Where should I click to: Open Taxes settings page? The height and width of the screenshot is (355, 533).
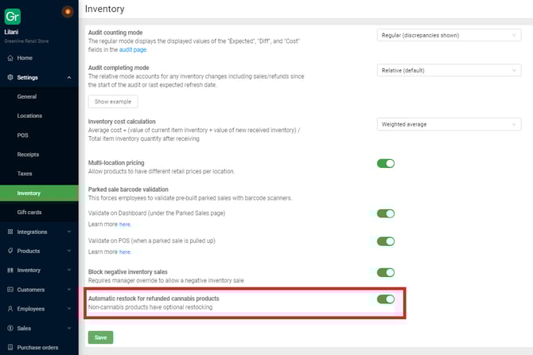coord(24,174)
